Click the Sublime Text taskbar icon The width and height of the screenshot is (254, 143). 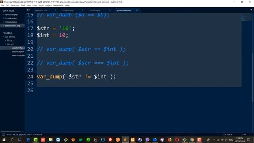[125, 139]
